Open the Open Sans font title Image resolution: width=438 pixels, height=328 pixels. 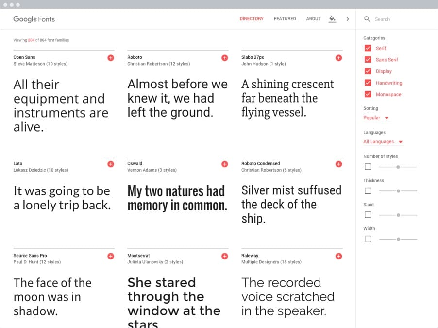point(24,57)
